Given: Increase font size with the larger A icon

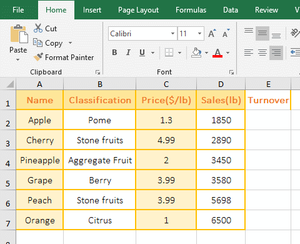Looking at the screenshot, I should [x=212, y=33].
